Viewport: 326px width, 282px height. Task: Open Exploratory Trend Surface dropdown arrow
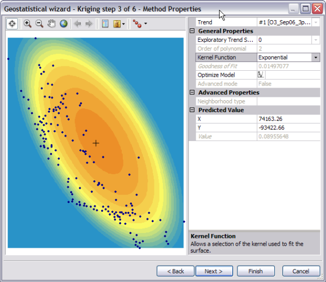(316, 40)
